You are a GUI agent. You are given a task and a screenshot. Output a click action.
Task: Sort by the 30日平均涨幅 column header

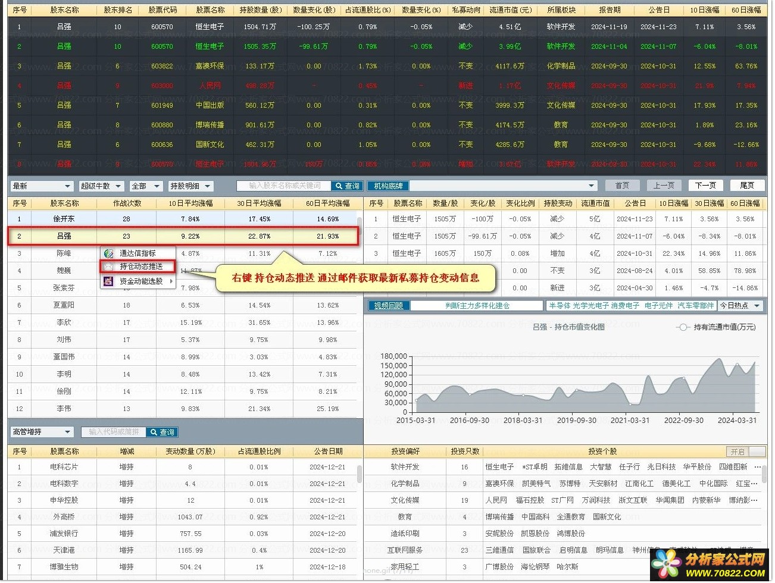click(259, 203)
